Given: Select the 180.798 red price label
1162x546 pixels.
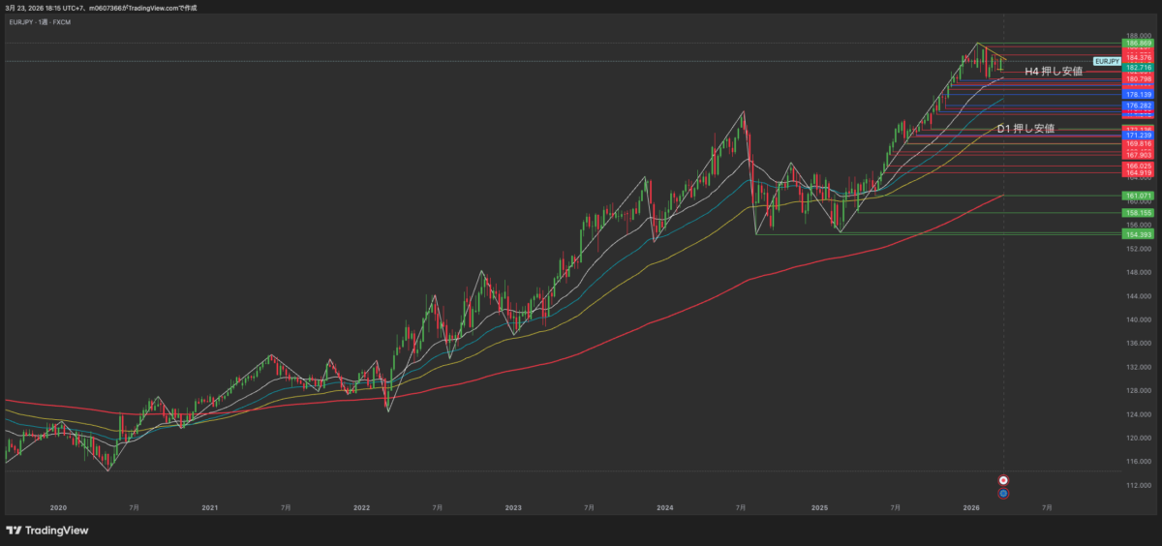Looking at the screenshot, I should pos(1137,78).
